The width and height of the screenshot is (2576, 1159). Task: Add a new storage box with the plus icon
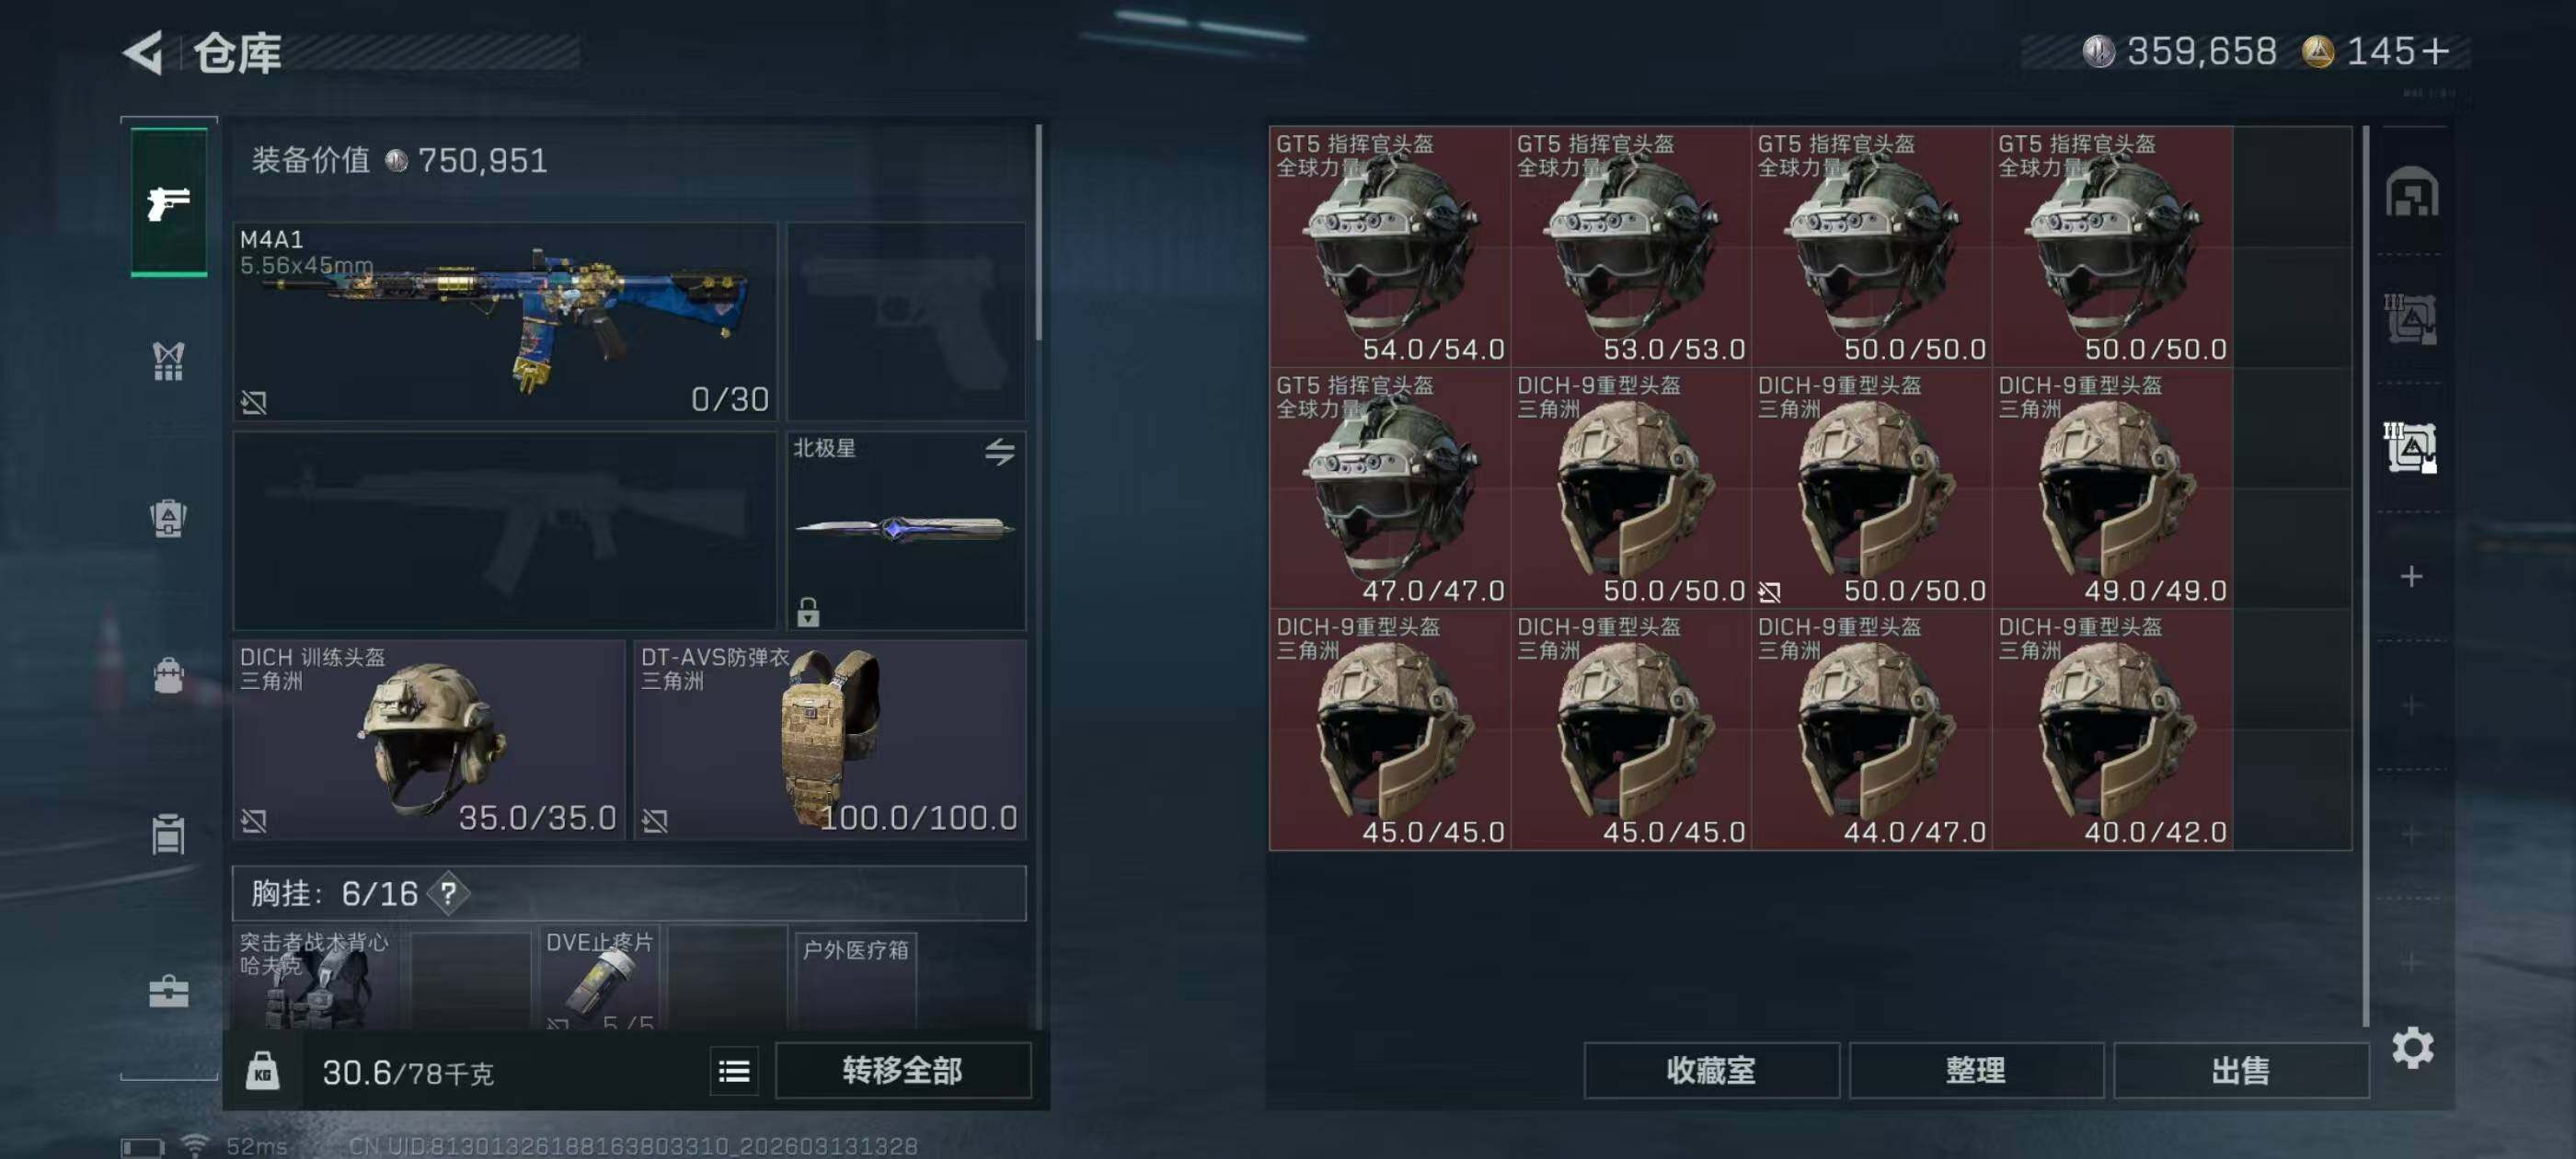pos(2411,576)
